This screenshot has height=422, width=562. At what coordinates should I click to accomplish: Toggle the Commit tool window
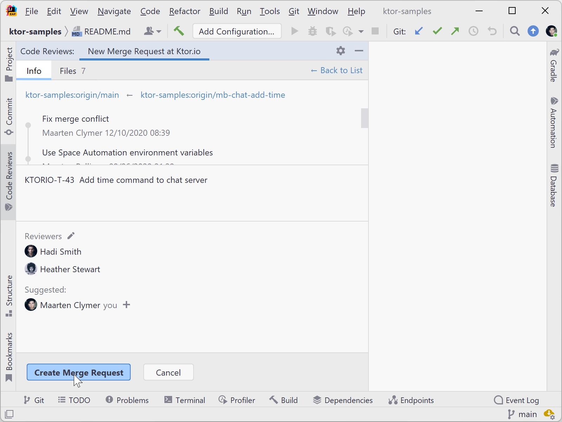(x=9, y=116)
